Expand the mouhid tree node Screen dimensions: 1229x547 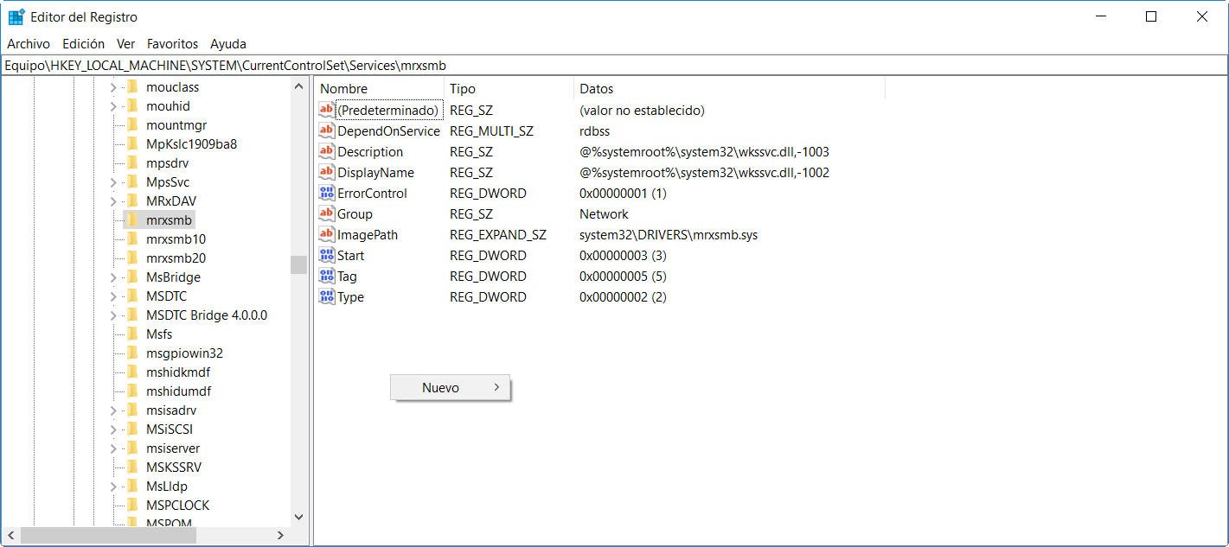click(x=113, y=106)
